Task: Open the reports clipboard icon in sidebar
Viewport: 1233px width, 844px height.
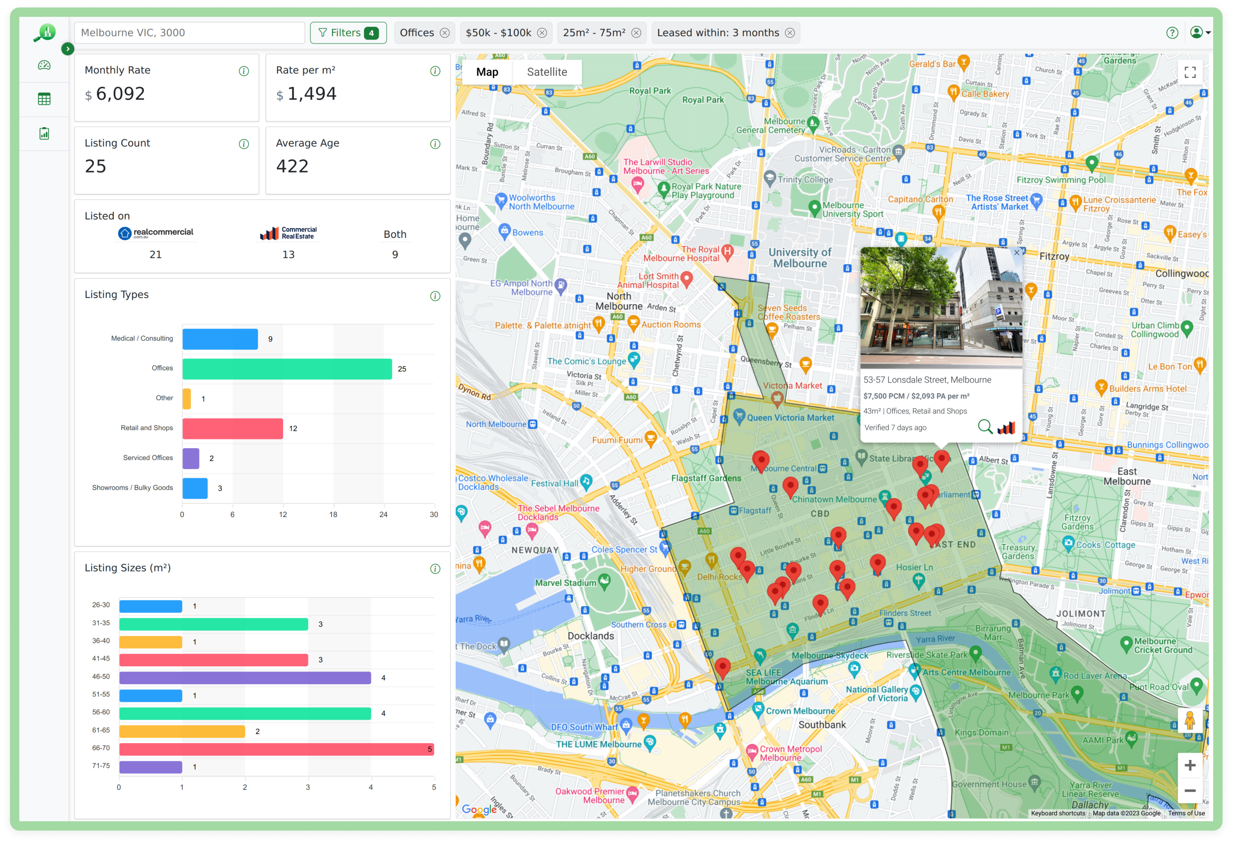Action: pyautogui.click(x=45, y=133)
